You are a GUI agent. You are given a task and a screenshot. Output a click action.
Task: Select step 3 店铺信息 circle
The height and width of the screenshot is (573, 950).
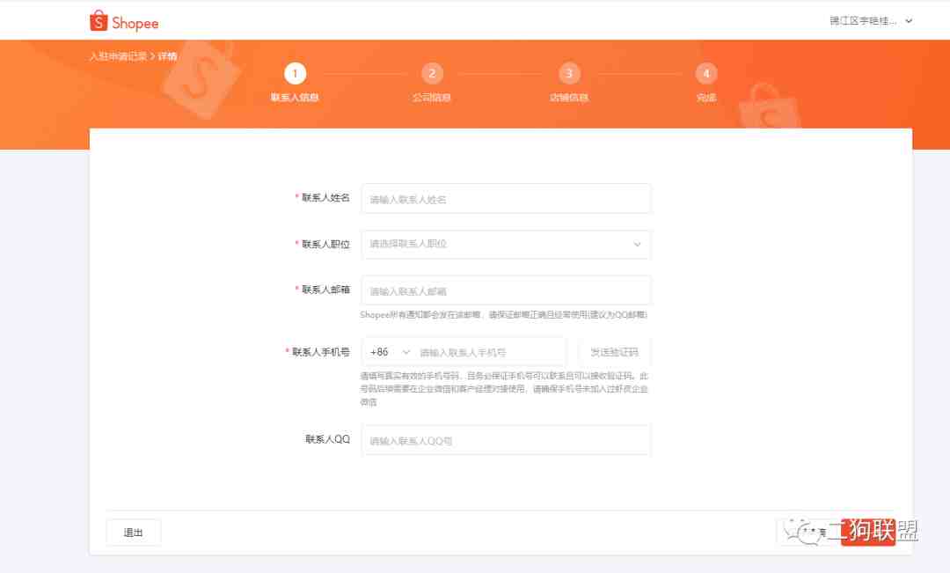(569, 74)
